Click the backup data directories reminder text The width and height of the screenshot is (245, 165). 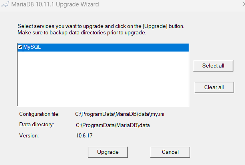click(x=82, y=32)
